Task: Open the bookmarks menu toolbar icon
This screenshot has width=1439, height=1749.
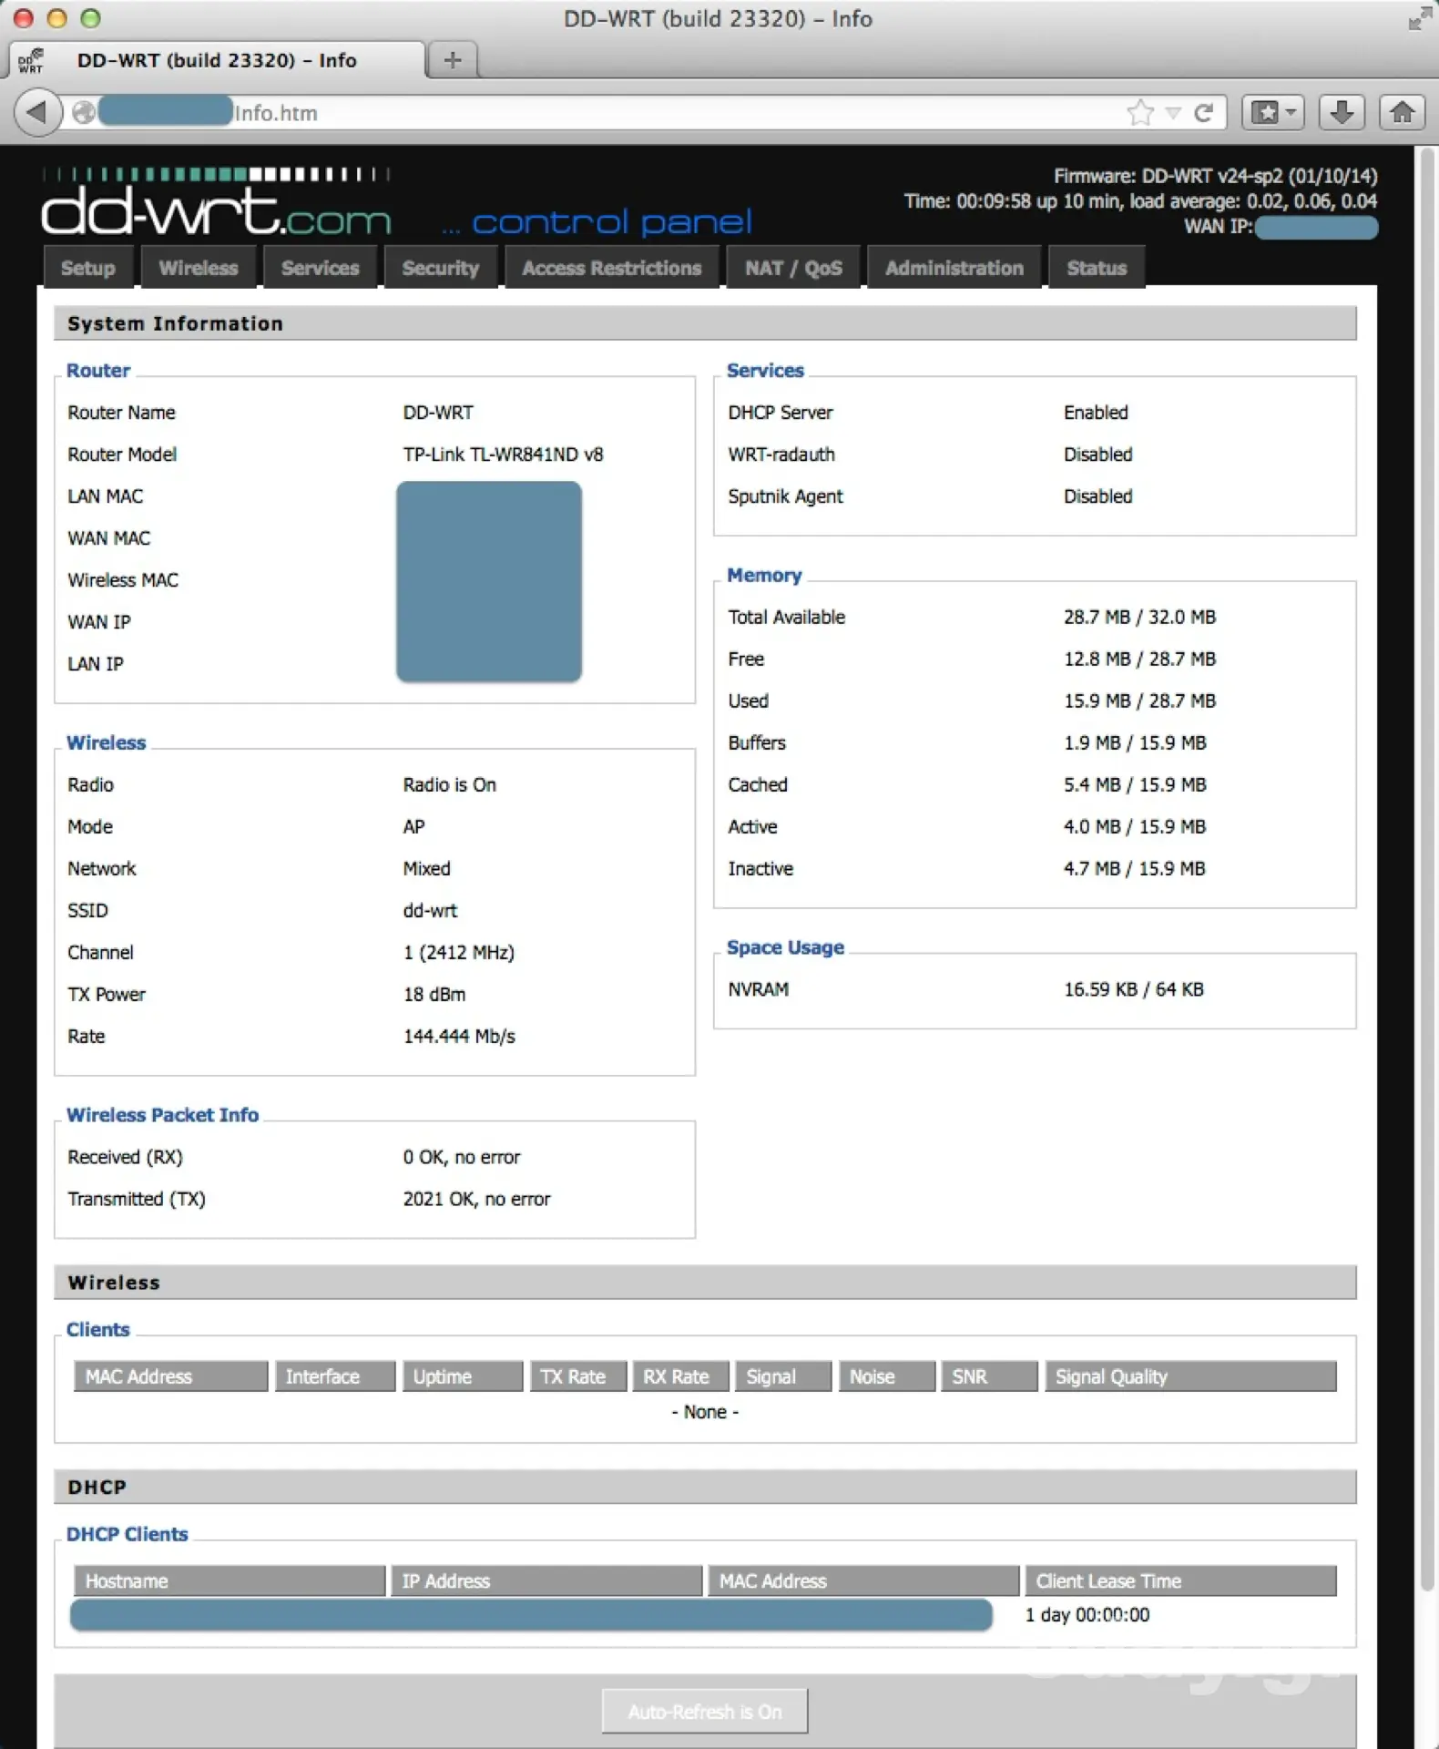Action: (1273, 113)
